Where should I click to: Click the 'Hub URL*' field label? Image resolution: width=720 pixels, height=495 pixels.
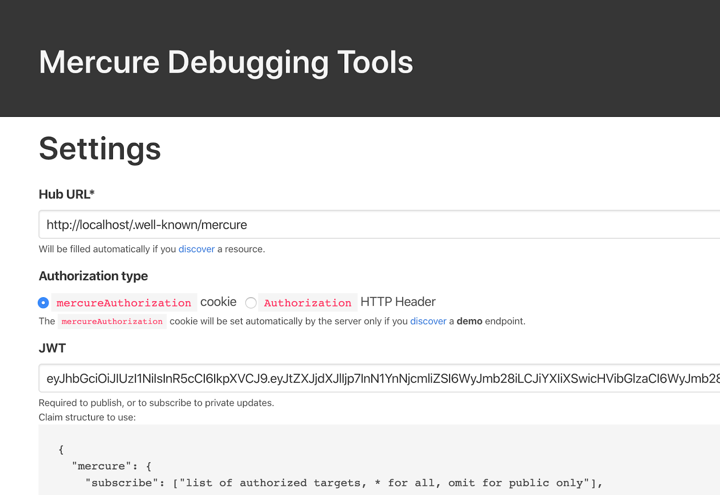coord(67,194)
